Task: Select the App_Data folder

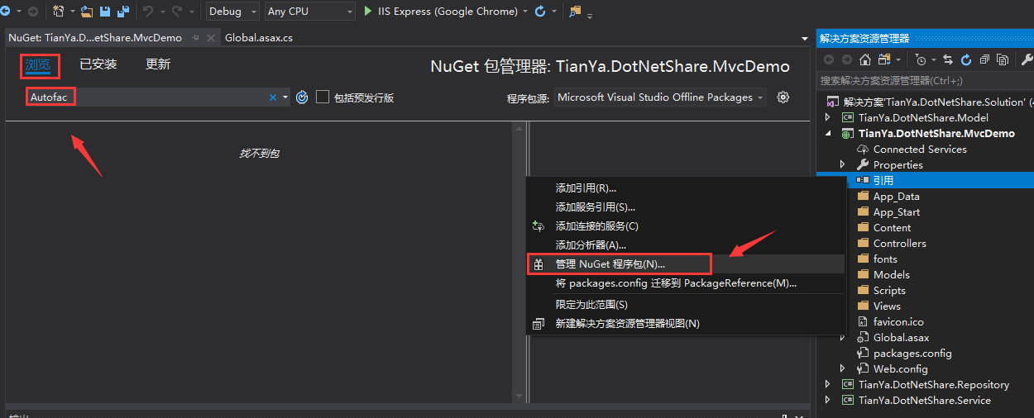Action: pyautogui.click(x=896, y=197)
